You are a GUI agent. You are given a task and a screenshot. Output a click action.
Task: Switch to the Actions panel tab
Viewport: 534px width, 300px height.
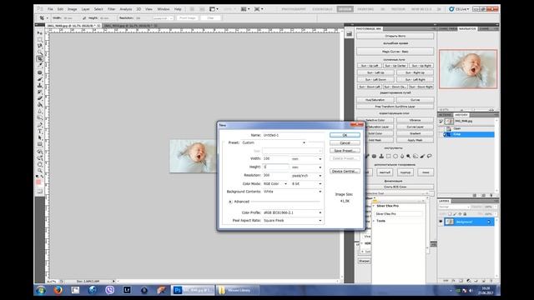click(445, 115)
